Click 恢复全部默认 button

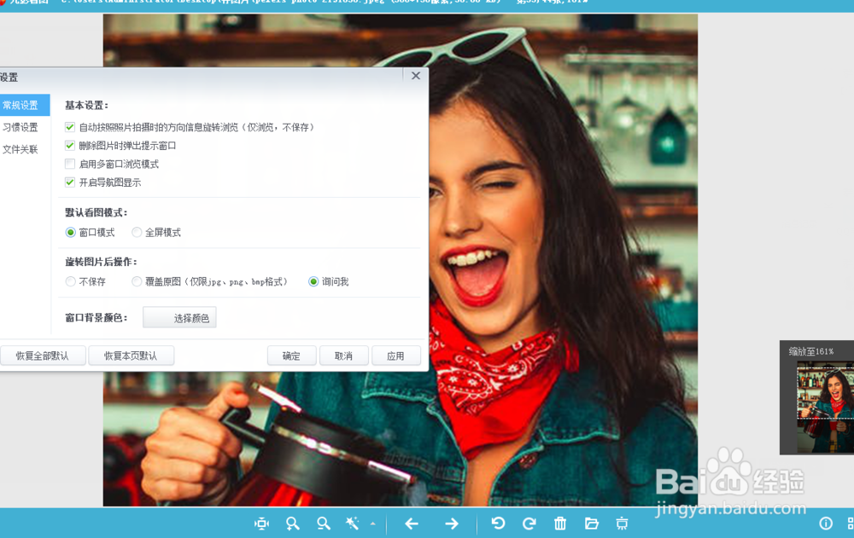click(43, 356)
